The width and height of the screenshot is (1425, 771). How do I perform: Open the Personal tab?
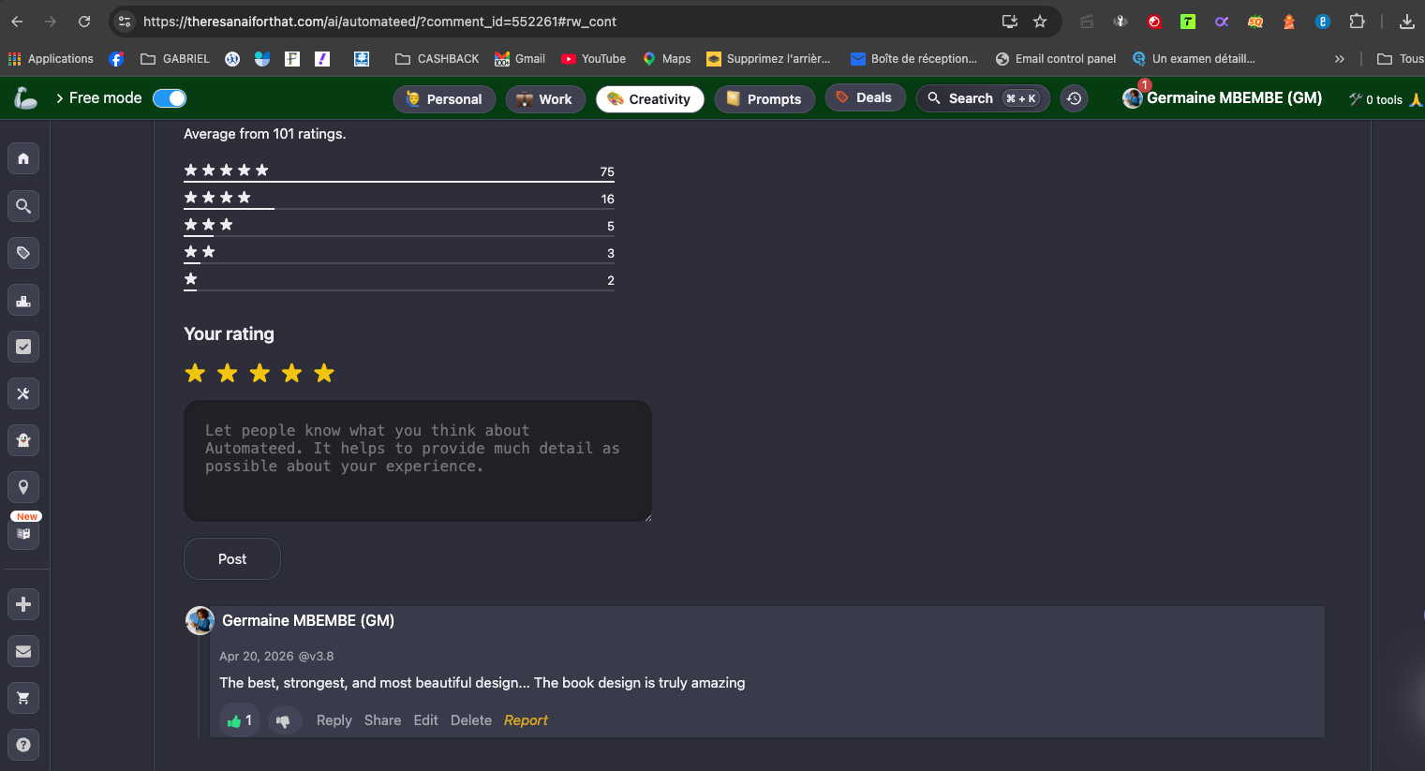point(444,98)
